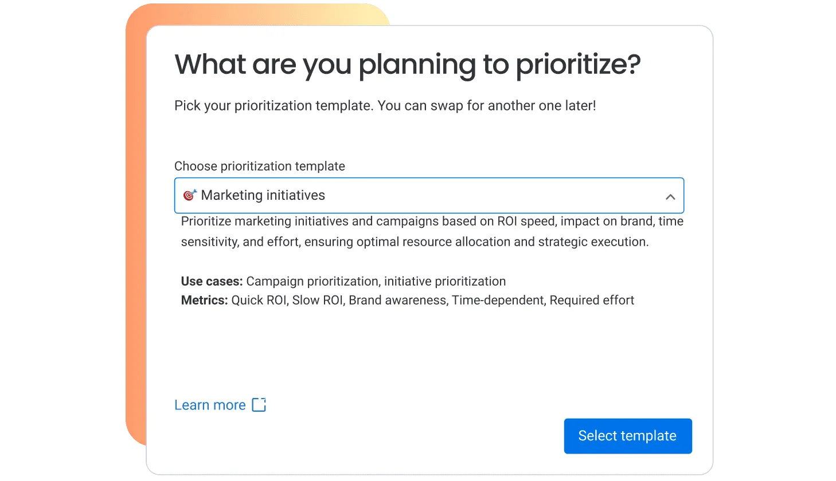Open the Learn more link
The height and width of the screenshot is (481, 836).
(x=210, y=405)
